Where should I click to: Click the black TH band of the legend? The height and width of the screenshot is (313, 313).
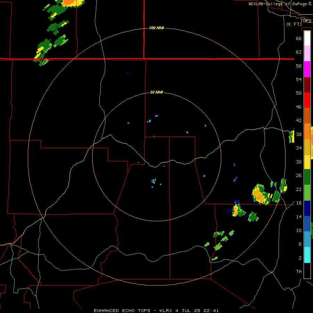coord(307,271)
